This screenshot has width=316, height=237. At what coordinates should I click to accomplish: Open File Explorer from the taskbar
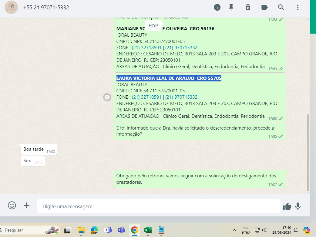coord(81,230)
